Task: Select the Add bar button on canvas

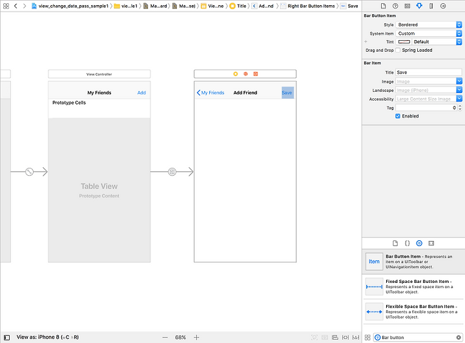Action: point(141,92)
